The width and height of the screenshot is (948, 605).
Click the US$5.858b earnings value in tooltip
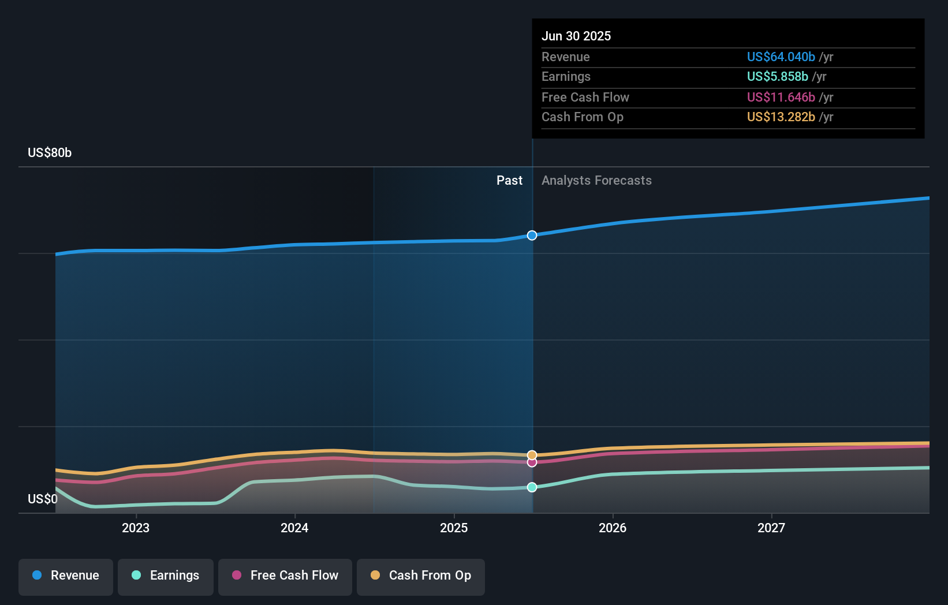(x=777, y=77)
